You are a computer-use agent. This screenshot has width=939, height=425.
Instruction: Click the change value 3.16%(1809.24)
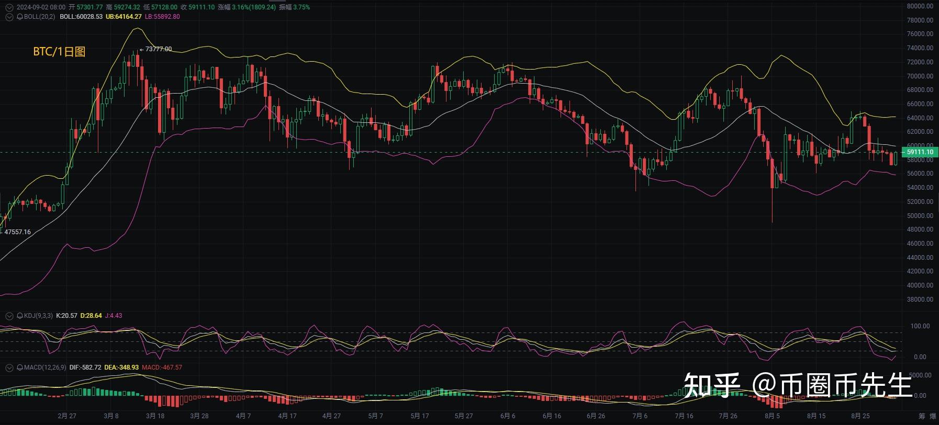[253, 7]
